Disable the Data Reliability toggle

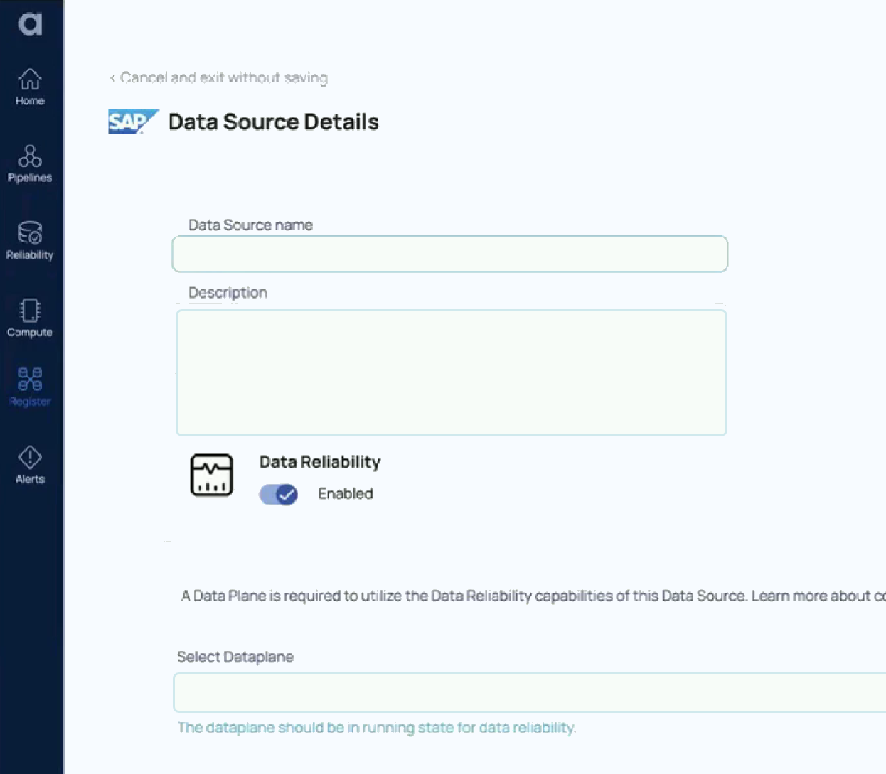278,494
